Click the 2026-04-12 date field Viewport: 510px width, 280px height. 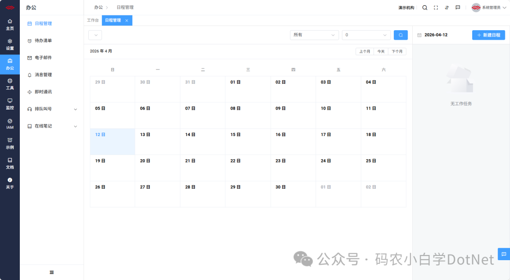(436, 35)
